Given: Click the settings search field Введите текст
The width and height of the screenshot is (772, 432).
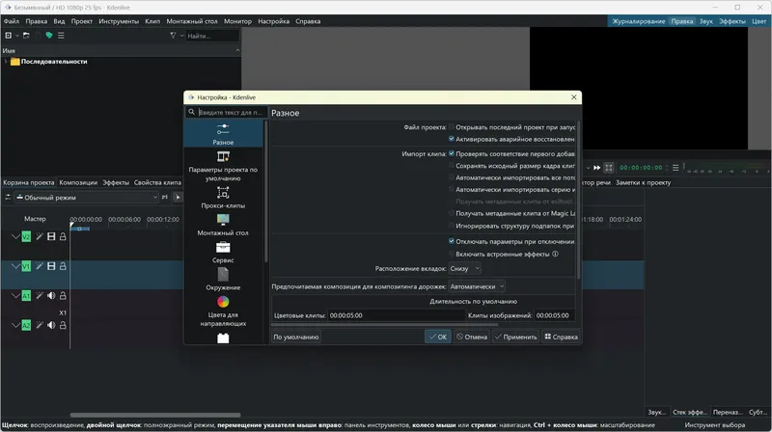Looking at the screenshot, I should [x=227, y=112].
